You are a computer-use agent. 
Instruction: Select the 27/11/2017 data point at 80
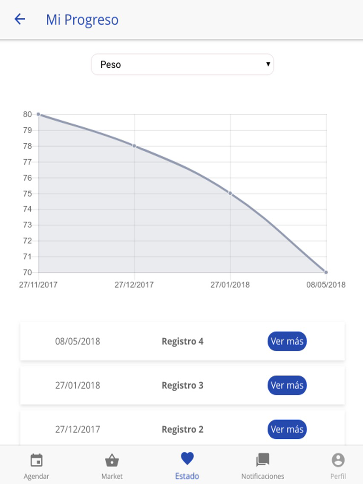point(39,114)
